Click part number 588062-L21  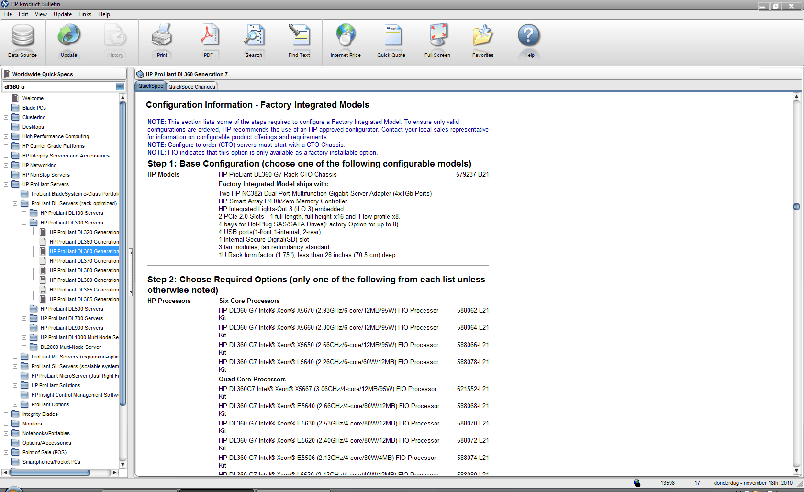[x=473, y=311]
